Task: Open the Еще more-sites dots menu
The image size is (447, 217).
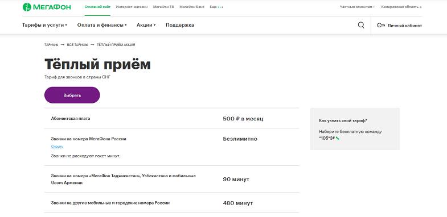Action: tap(216, 7)
